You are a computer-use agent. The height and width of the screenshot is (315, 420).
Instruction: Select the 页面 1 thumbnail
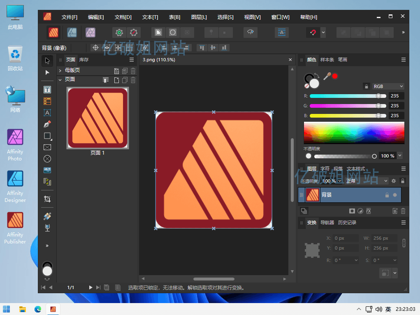point(97,118)
